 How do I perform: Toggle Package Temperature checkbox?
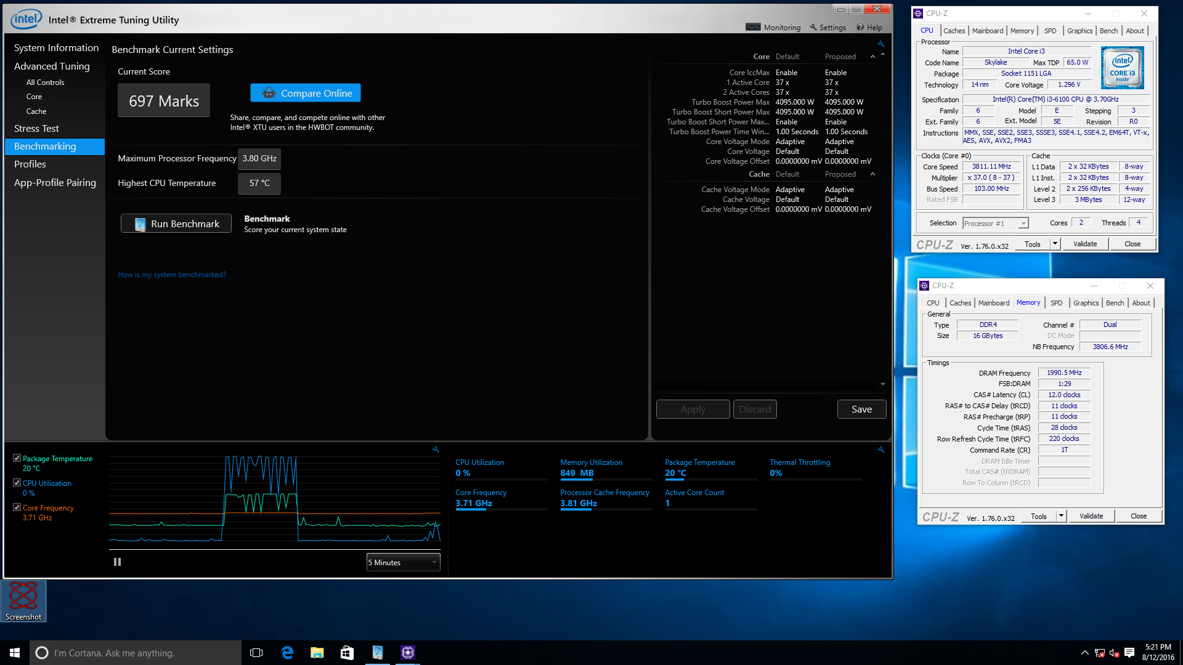[x=17, y=458]
